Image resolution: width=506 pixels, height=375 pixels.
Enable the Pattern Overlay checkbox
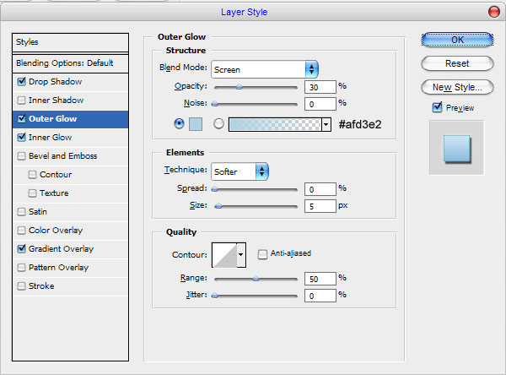22,268
